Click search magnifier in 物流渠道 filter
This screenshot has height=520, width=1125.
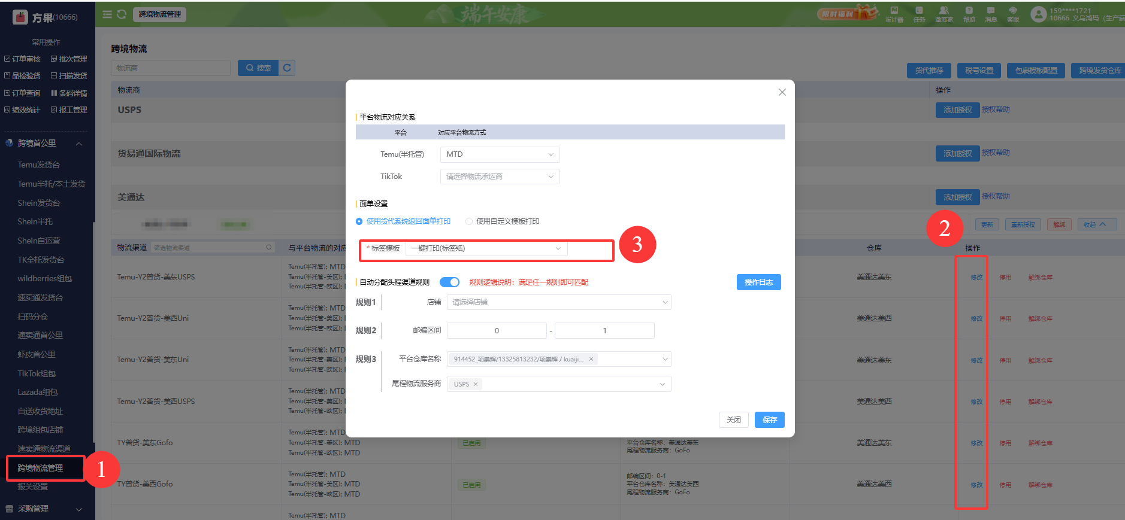(x=269, y=247)
